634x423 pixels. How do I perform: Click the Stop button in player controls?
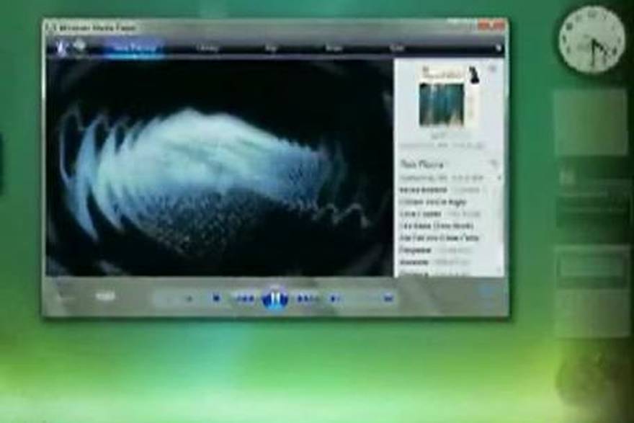[216, 298]
